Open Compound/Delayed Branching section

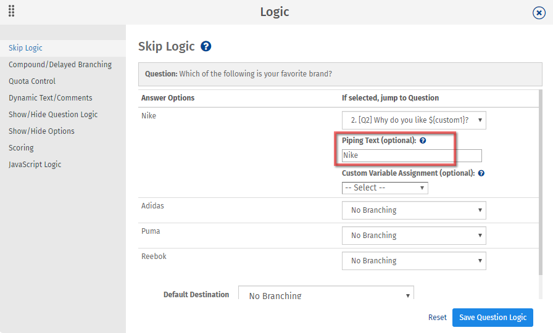60,65
